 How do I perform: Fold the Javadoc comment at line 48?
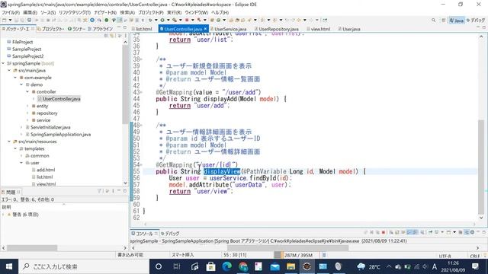pyautogui.click(x=141, y=125)
